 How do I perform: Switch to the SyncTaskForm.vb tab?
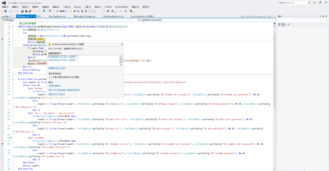coord(57,16)
